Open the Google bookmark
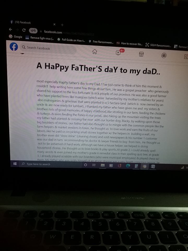This screenshot has height=251, width=188. coord(16,37)
